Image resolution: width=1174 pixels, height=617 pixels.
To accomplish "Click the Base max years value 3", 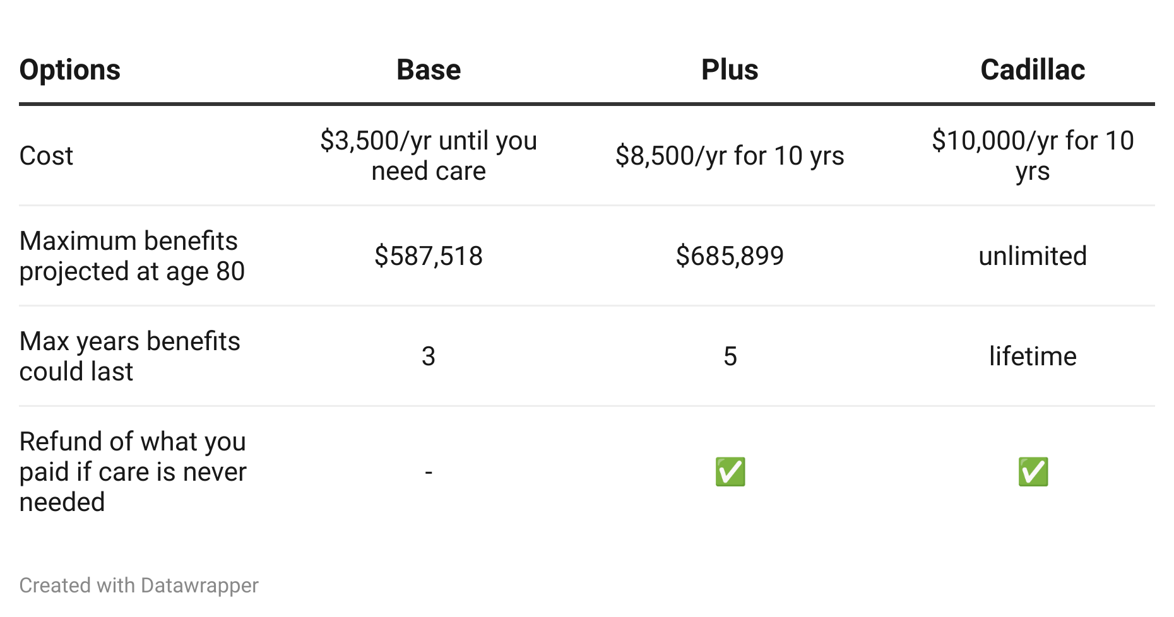I will [429, 356].
